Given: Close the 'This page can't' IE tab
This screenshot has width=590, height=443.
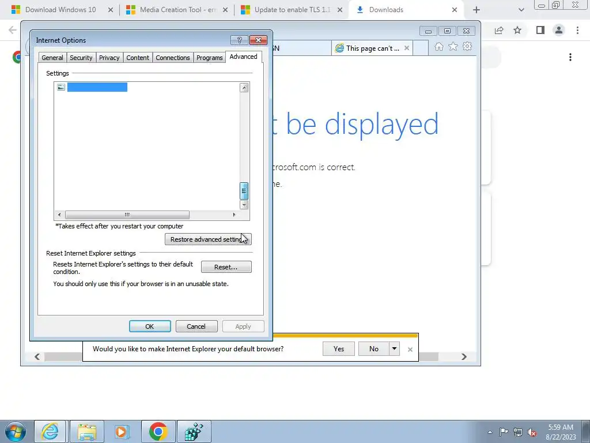Looking at the screenshot, I should point(407,48).
